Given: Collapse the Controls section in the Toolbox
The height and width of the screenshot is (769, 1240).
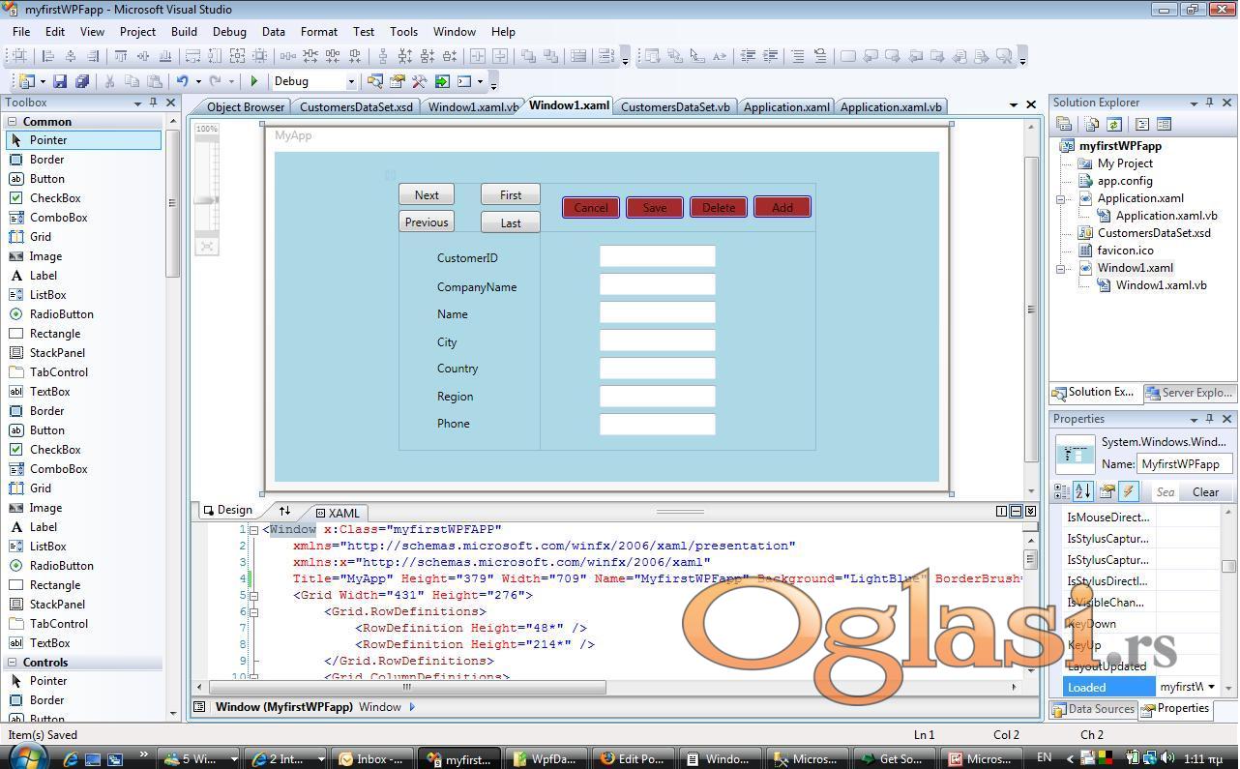Looking at the screenshot, I should tap(13, 663).
